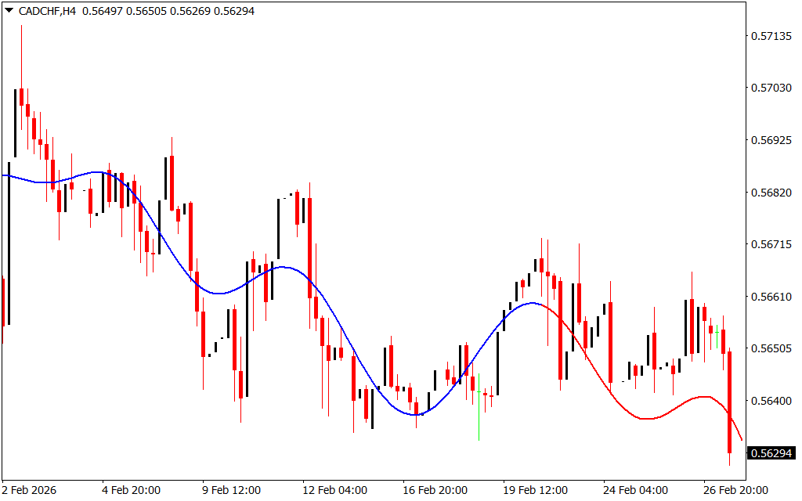The height and width of the screenshot is (501, 802).
Task: Click the 12 Feb 04:00 time label
Action: [x=334, y=490]
